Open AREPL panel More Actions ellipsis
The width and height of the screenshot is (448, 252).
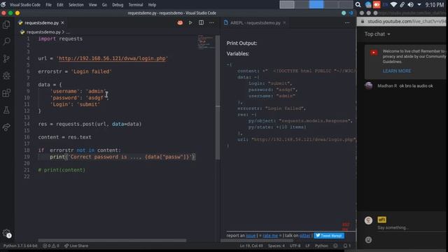click(x=347, y=23)
